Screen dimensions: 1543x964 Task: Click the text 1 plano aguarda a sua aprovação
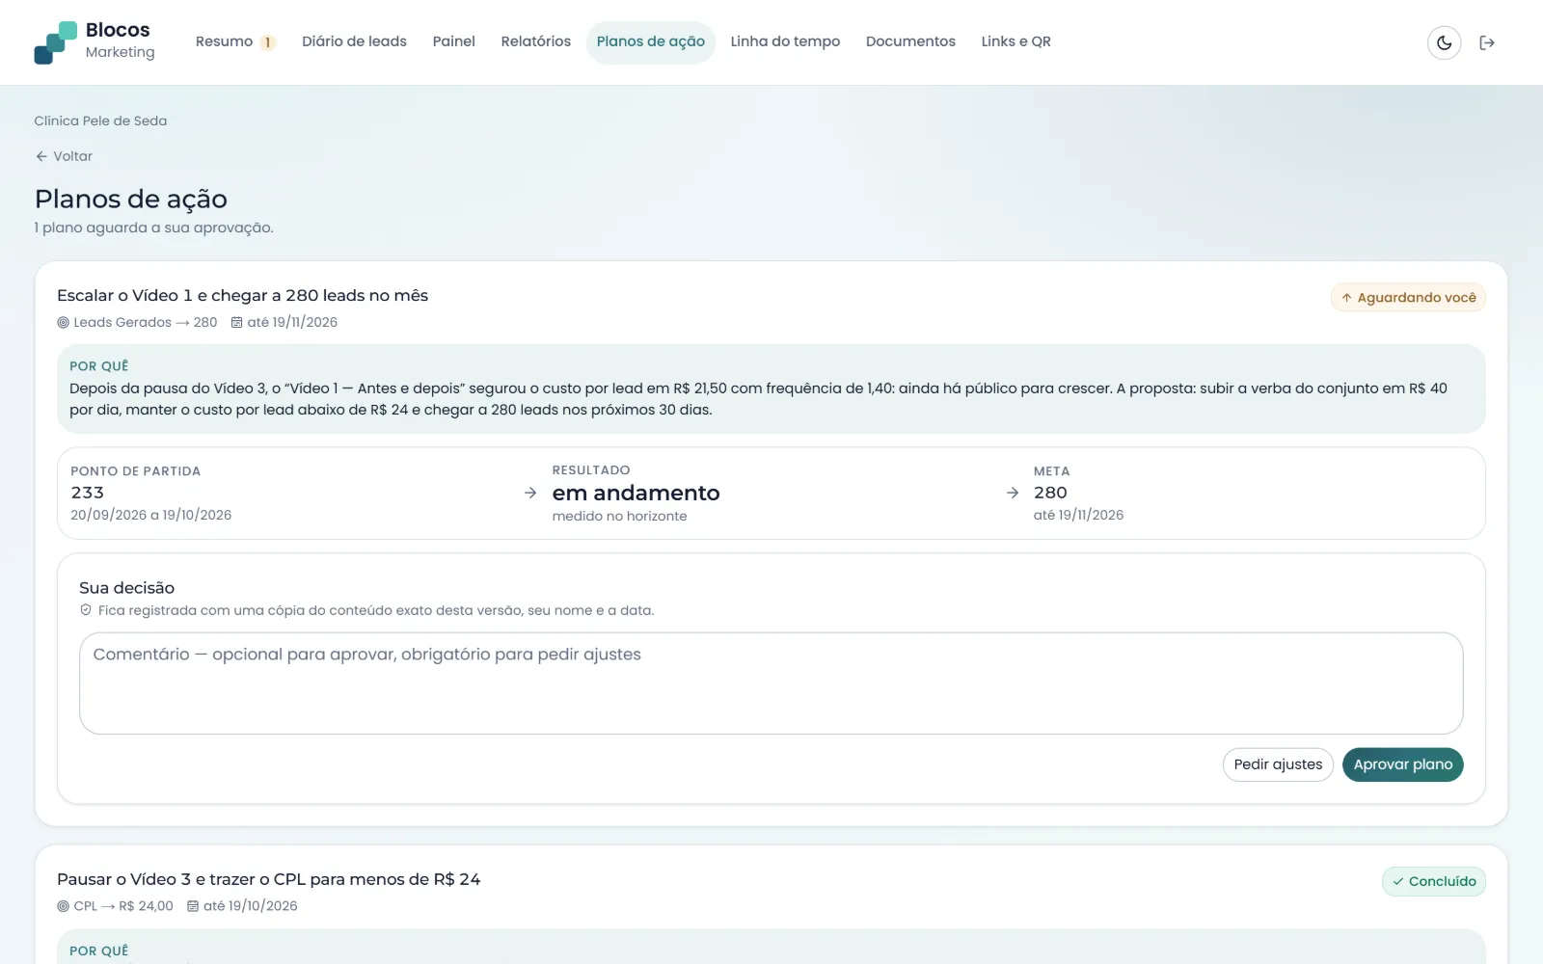[153, 228]
